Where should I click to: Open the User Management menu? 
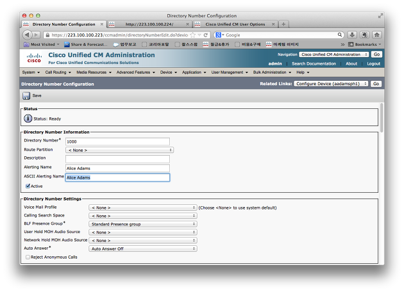click(230, 72)
